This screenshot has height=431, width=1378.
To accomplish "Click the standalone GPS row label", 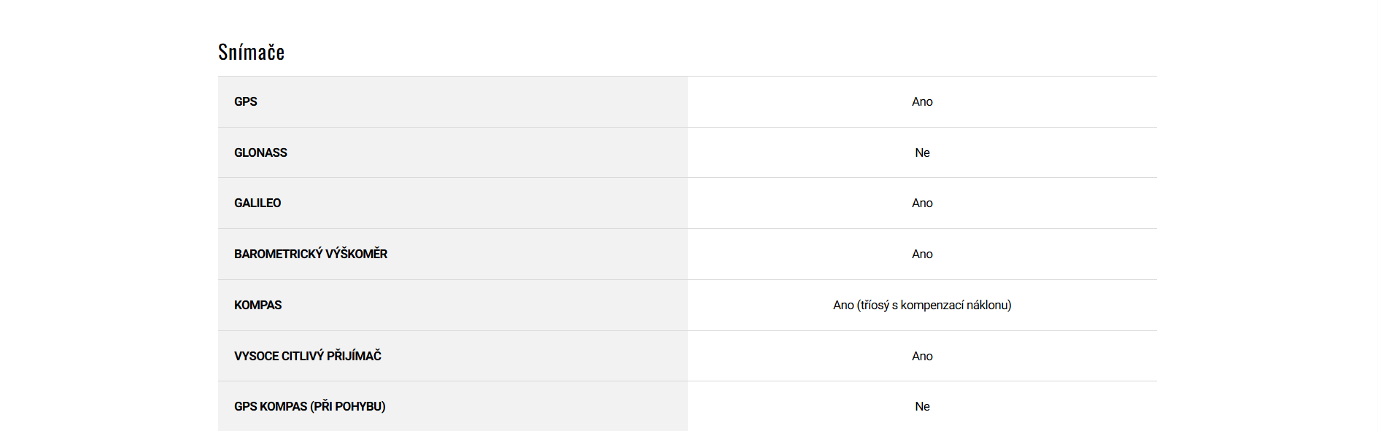I will (245, 102).
